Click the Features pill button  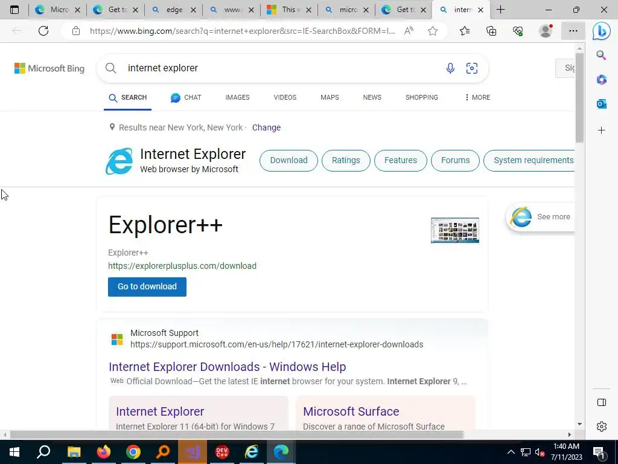tap(401, 161)
